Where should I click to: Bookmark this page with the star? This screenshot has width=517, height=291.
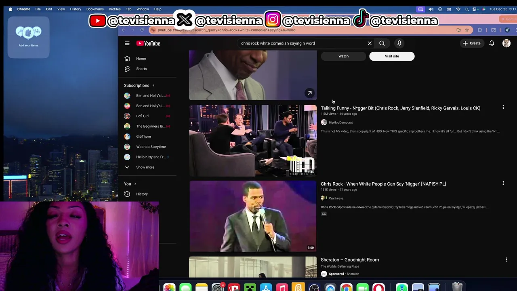467,30
